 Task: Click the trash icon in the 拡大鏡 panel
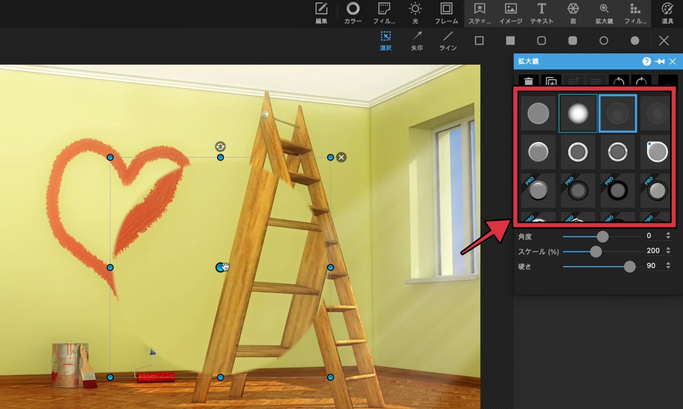[528, 81]
